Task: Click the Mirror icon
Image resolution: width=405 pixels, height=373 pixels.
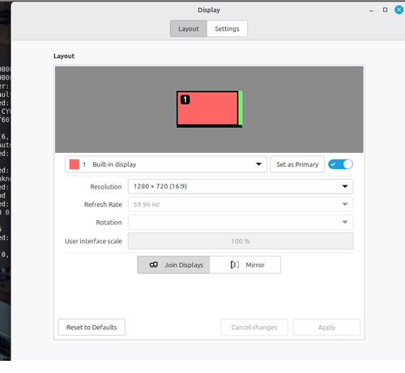Action: pyautogui.click(x=235, y=265)
